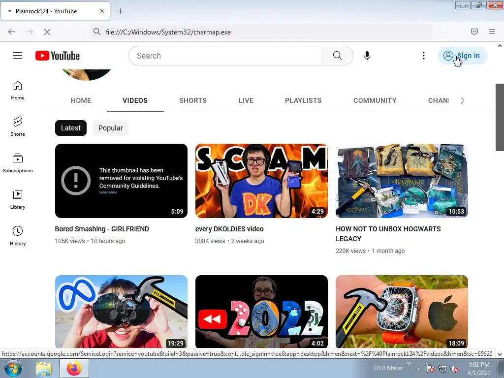504x378 pixels.
Task: Click 308K views text under DKOLDIES video
Action: pyautogui.click(x=210, y=241)
